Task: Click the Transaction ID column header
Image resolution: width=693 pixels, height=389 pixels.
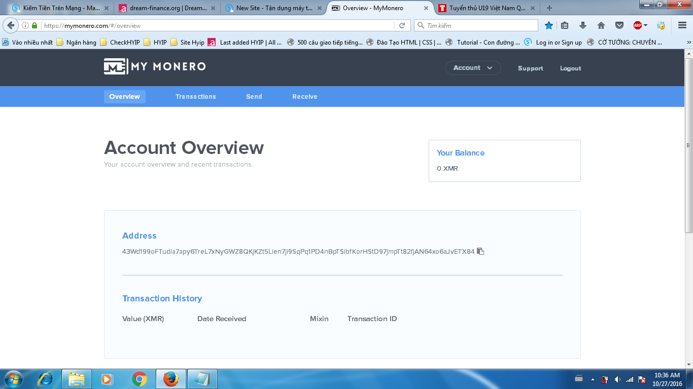Action: point(372,319)
